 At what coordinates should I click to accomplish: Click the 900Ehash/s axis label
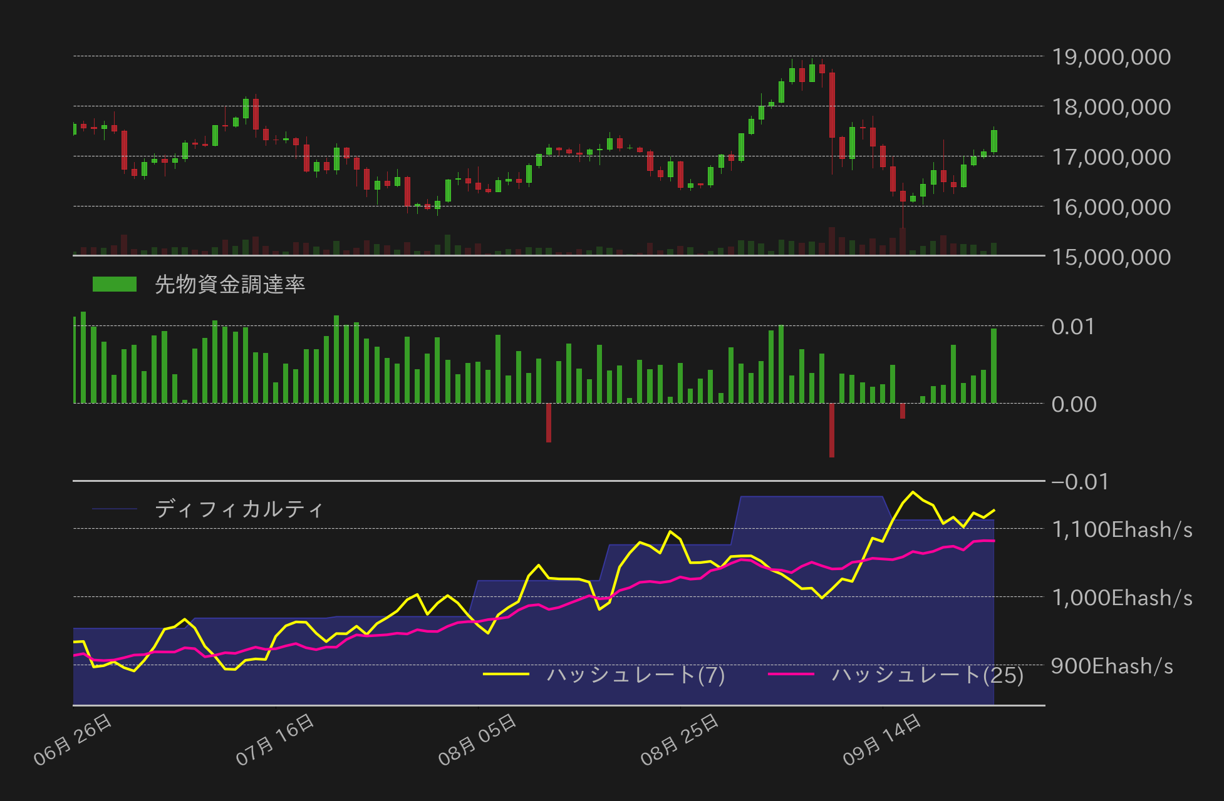pyautogui.click(x=1111, y=666)
